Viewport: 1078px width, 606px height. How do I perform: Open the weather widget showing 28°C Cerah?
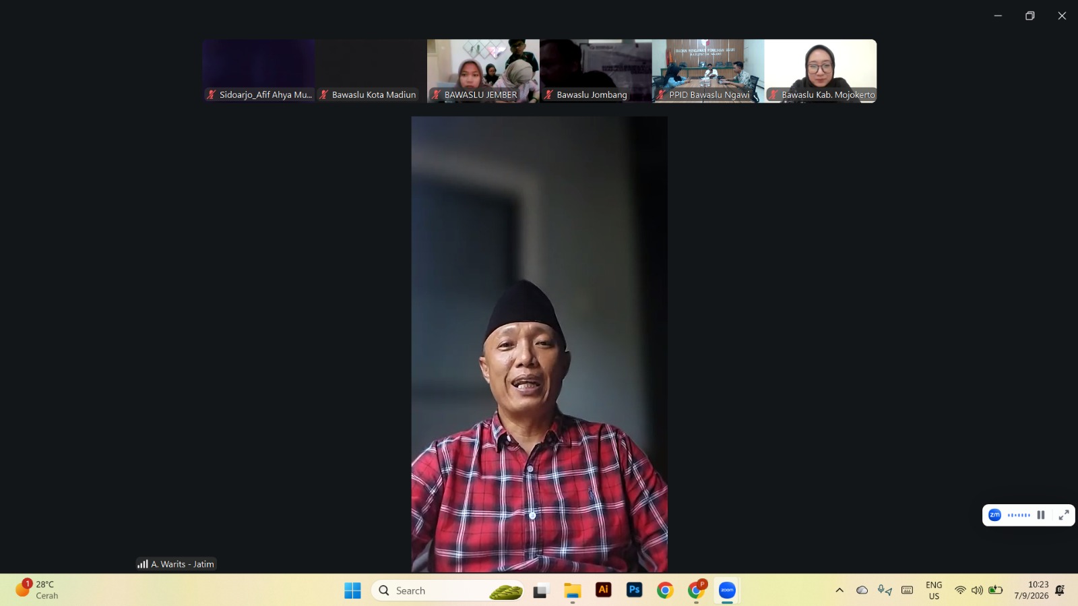(x=38, y=590)
